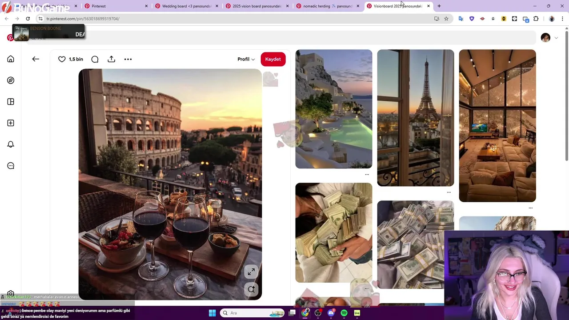Click the visual search icon on the pin image
Screen dimensions: 569x320
pyautogui.click(x=251, y=289)
